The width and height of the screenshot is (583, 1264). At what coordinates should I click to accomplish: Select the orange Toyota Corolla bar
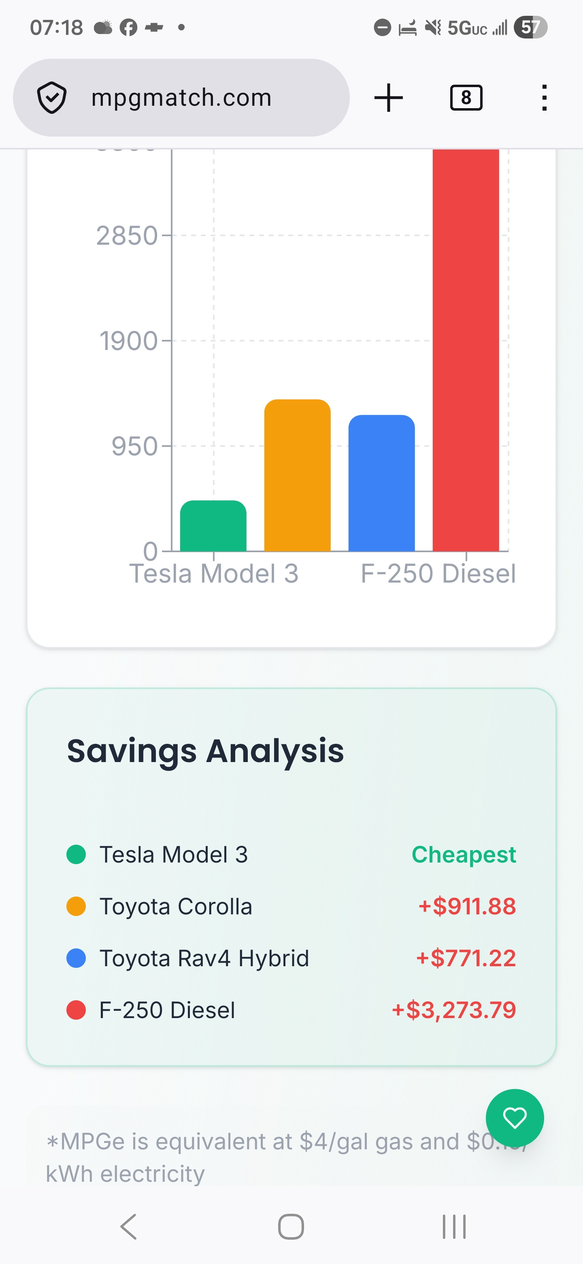click(297, 475)
